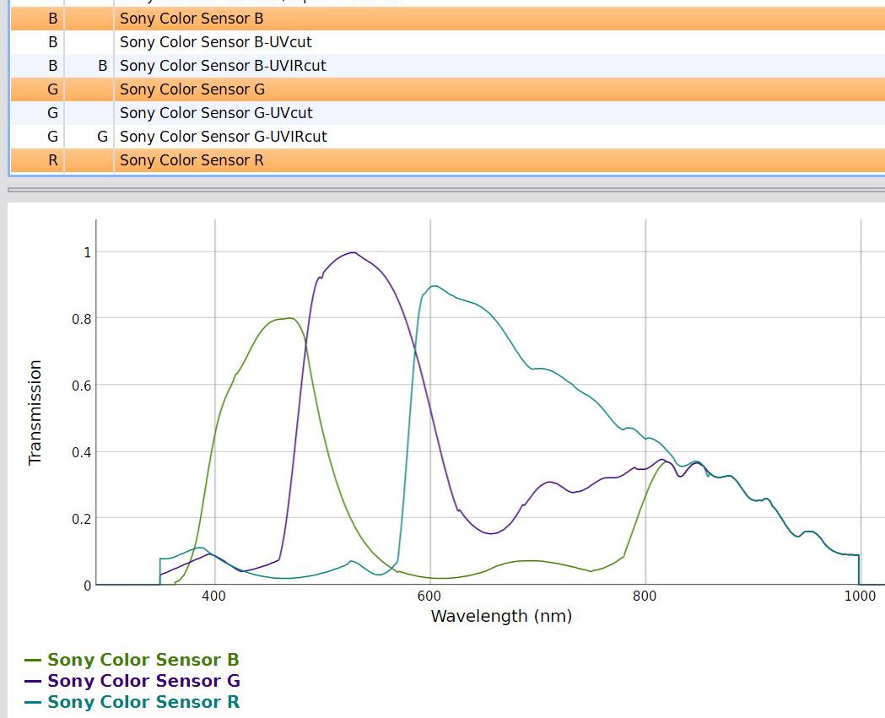The width and height of the screenshot is (885, 718).
Task: Click the Transmission axis label
Action: [x=35, y=413]
